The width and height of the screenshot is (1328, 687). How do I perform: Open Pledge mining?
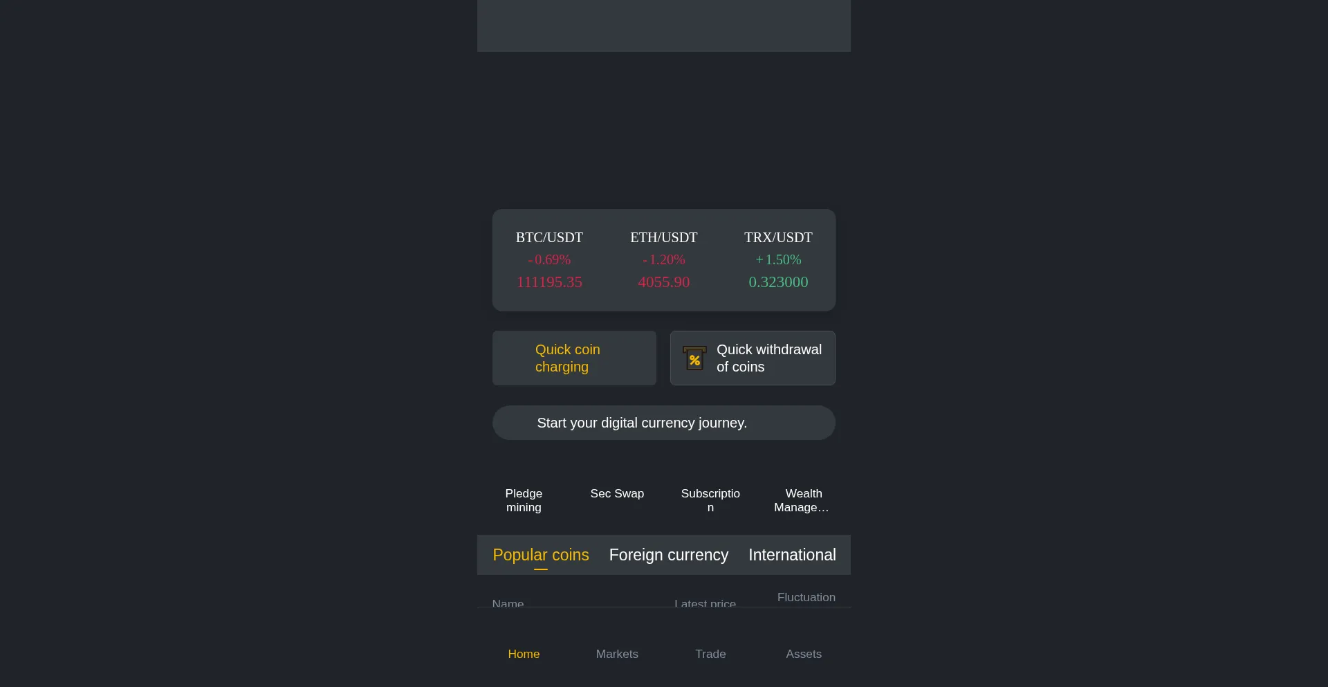[524, 500]
